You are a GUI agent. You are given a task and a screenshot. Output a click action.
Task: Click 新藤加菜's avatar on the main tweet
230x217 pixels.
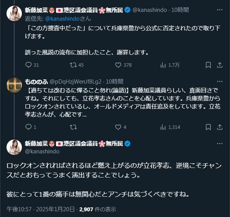[14, 148]
